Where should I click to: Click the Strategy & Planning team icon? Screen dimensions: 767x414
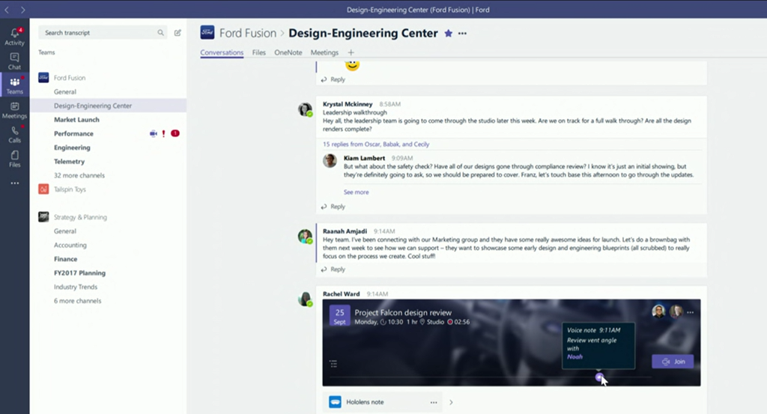pos(43,216)
